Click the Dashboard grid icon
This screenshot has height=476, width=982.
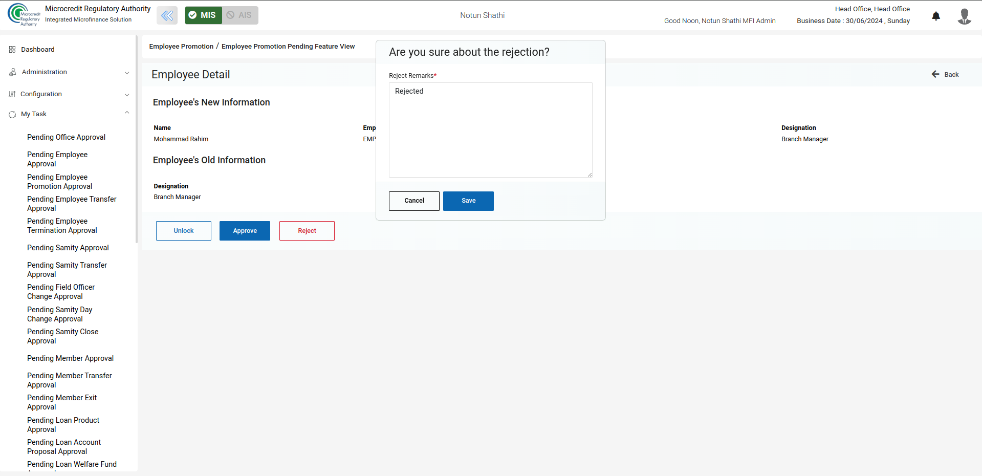pyautogui.click(x=12, y=50)
